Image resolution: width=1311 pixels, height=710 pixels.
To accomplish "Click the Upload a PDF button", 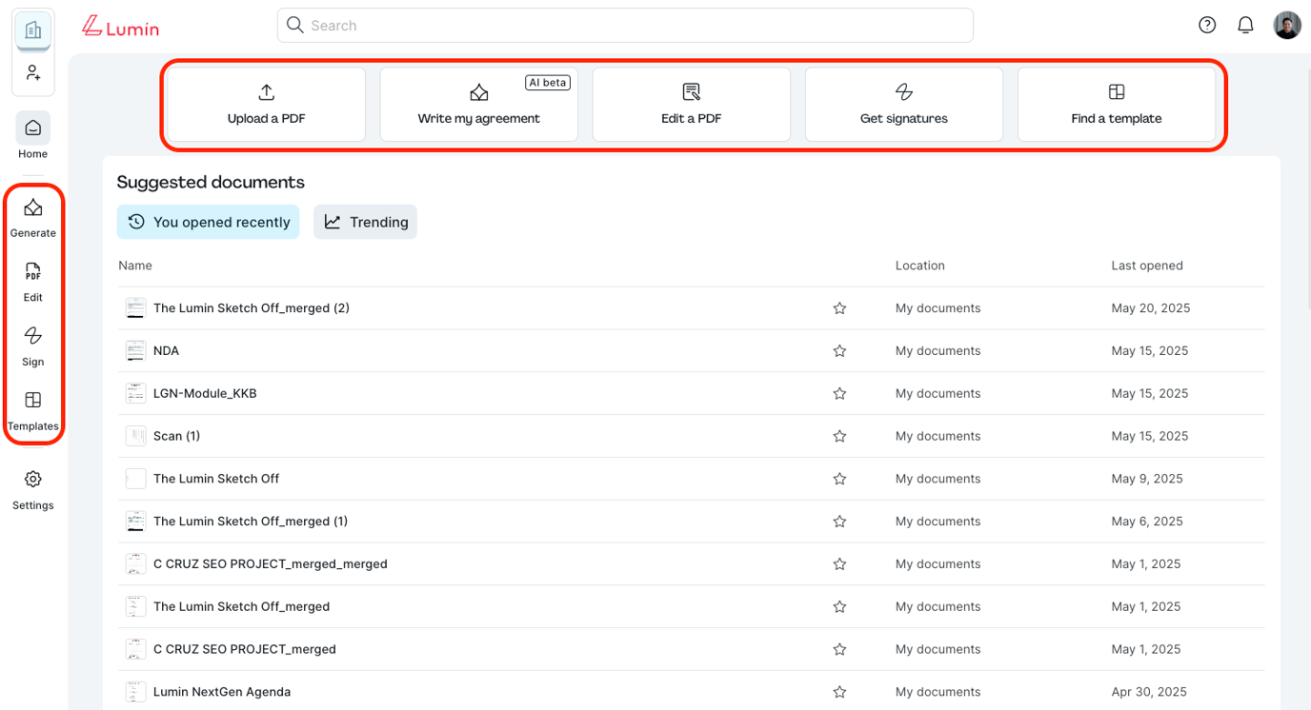I will click(x=267, y=104).
